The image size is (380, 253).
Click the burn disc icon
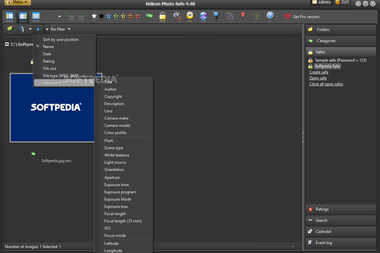click(190, 15)
